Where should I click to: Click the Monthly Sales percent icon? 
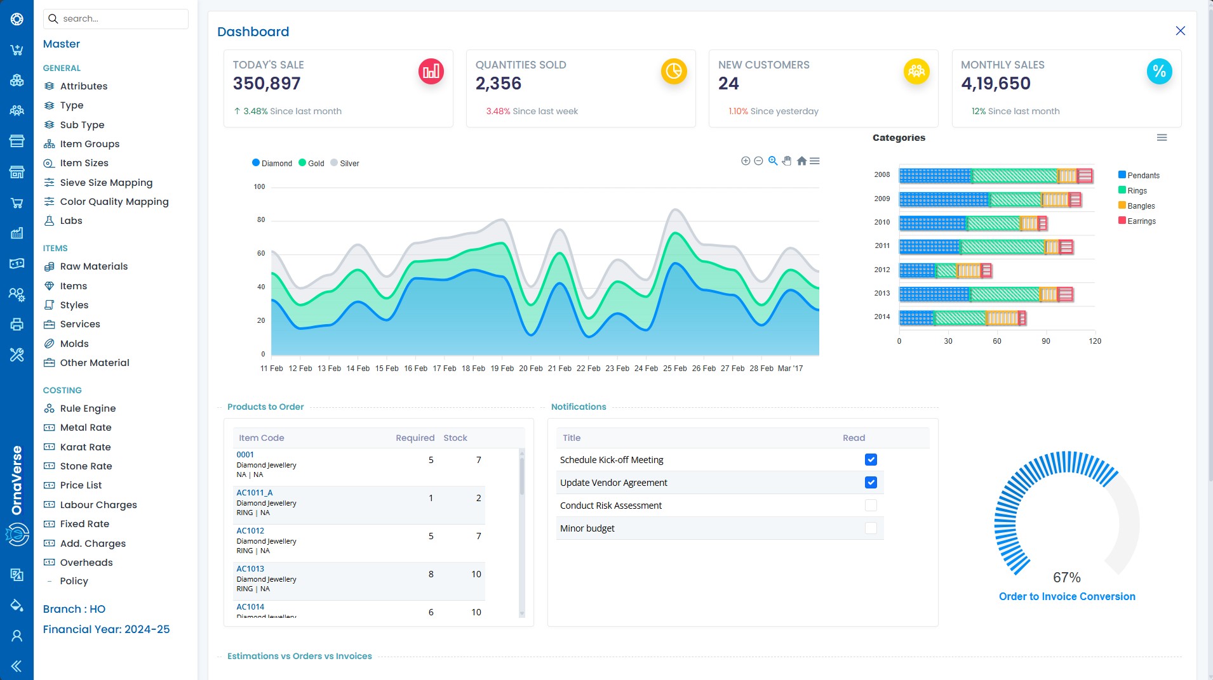point(1159,71)
